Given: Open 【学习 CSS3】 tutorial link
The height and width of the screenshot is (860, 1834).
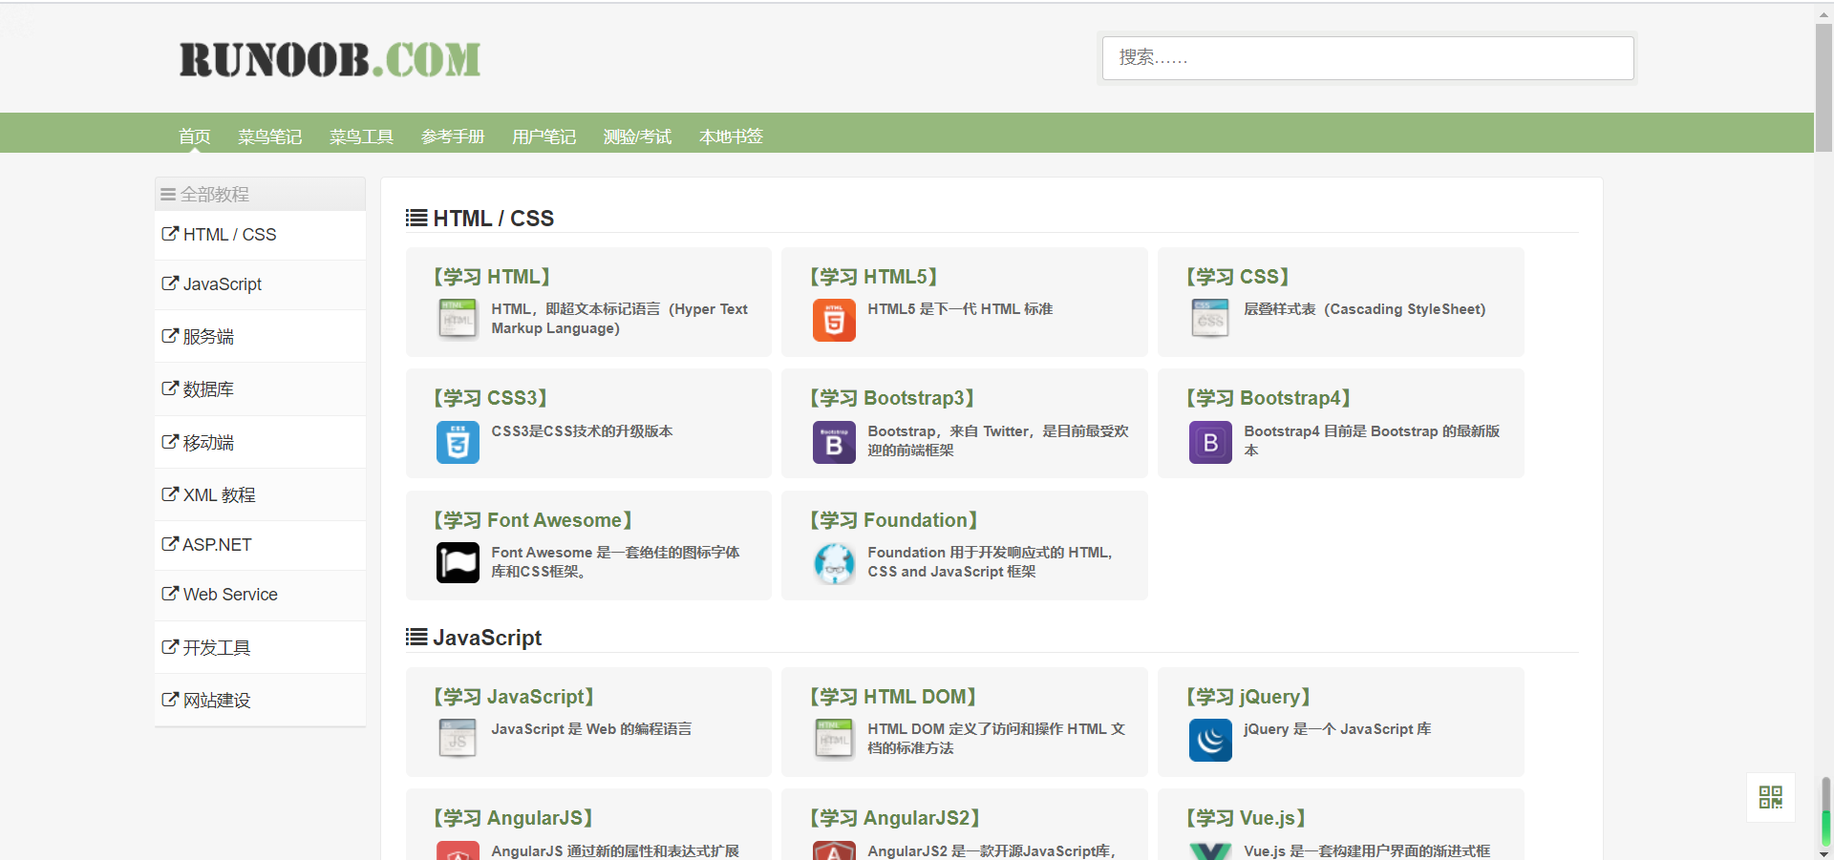Looking at the screenshot, I should [x=491, y=398].
